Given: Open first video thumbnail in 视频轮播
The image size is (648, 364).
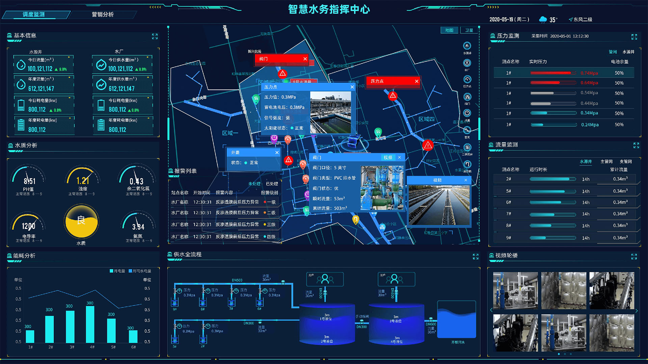Looking at the screenshot, I should tap(515, 291).
